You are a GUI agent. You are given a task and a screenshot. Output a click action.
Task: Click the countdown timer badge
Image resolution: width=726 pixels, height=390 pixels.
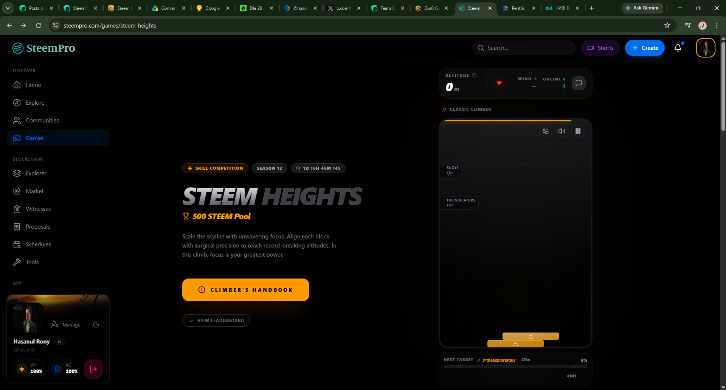tap(318, 168)
